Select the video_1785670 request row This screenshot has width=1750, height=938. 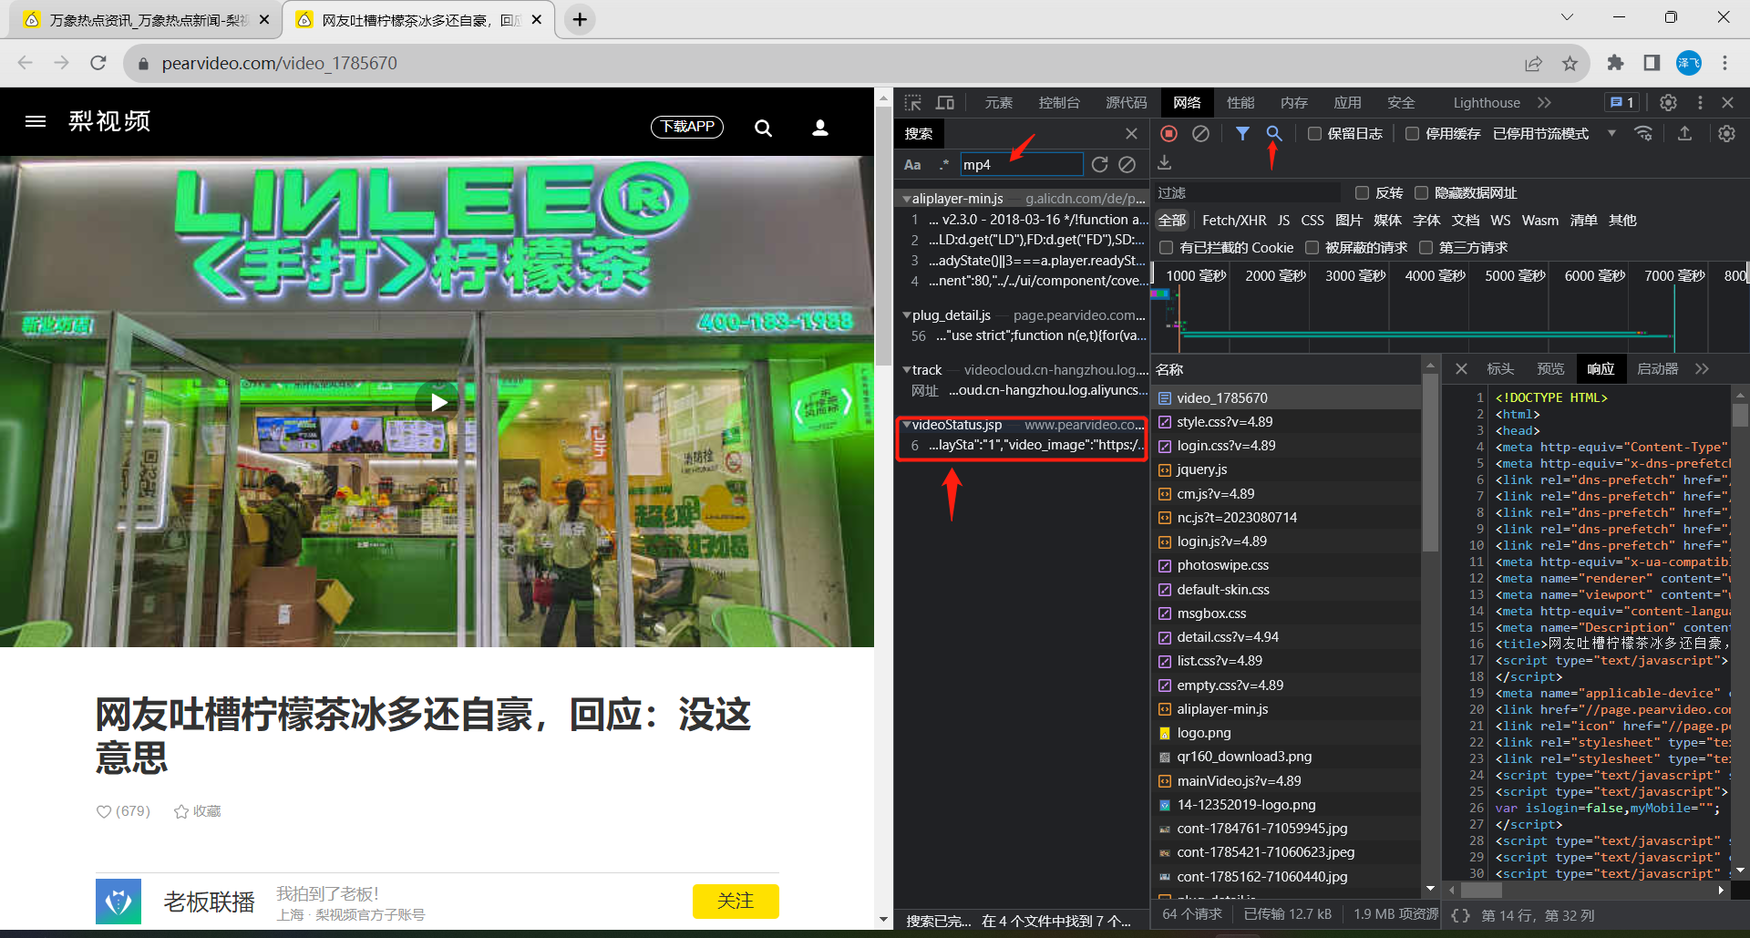[x=1285, y=398]
